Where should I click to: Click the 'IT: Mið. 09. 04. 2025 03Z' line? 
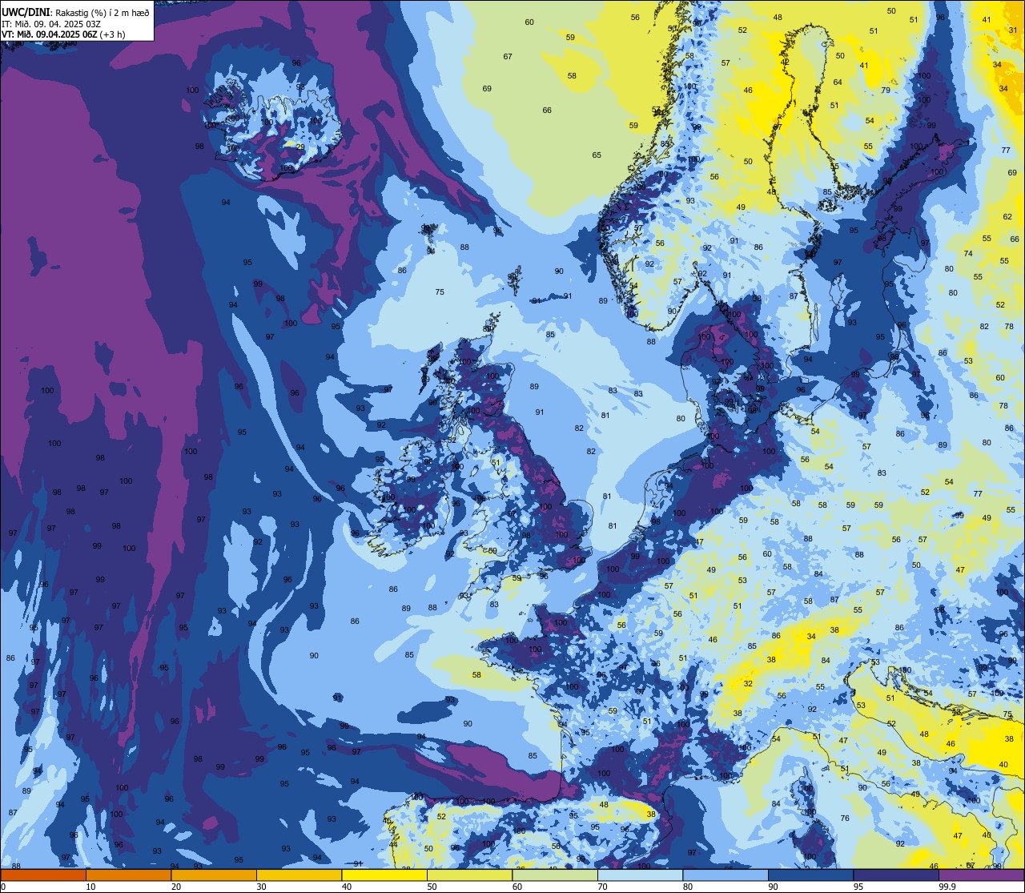tap(52, 23)
